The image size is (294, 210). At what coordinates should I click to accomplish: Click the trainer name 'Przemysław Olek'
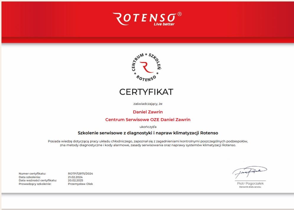(x=80, y=184)
